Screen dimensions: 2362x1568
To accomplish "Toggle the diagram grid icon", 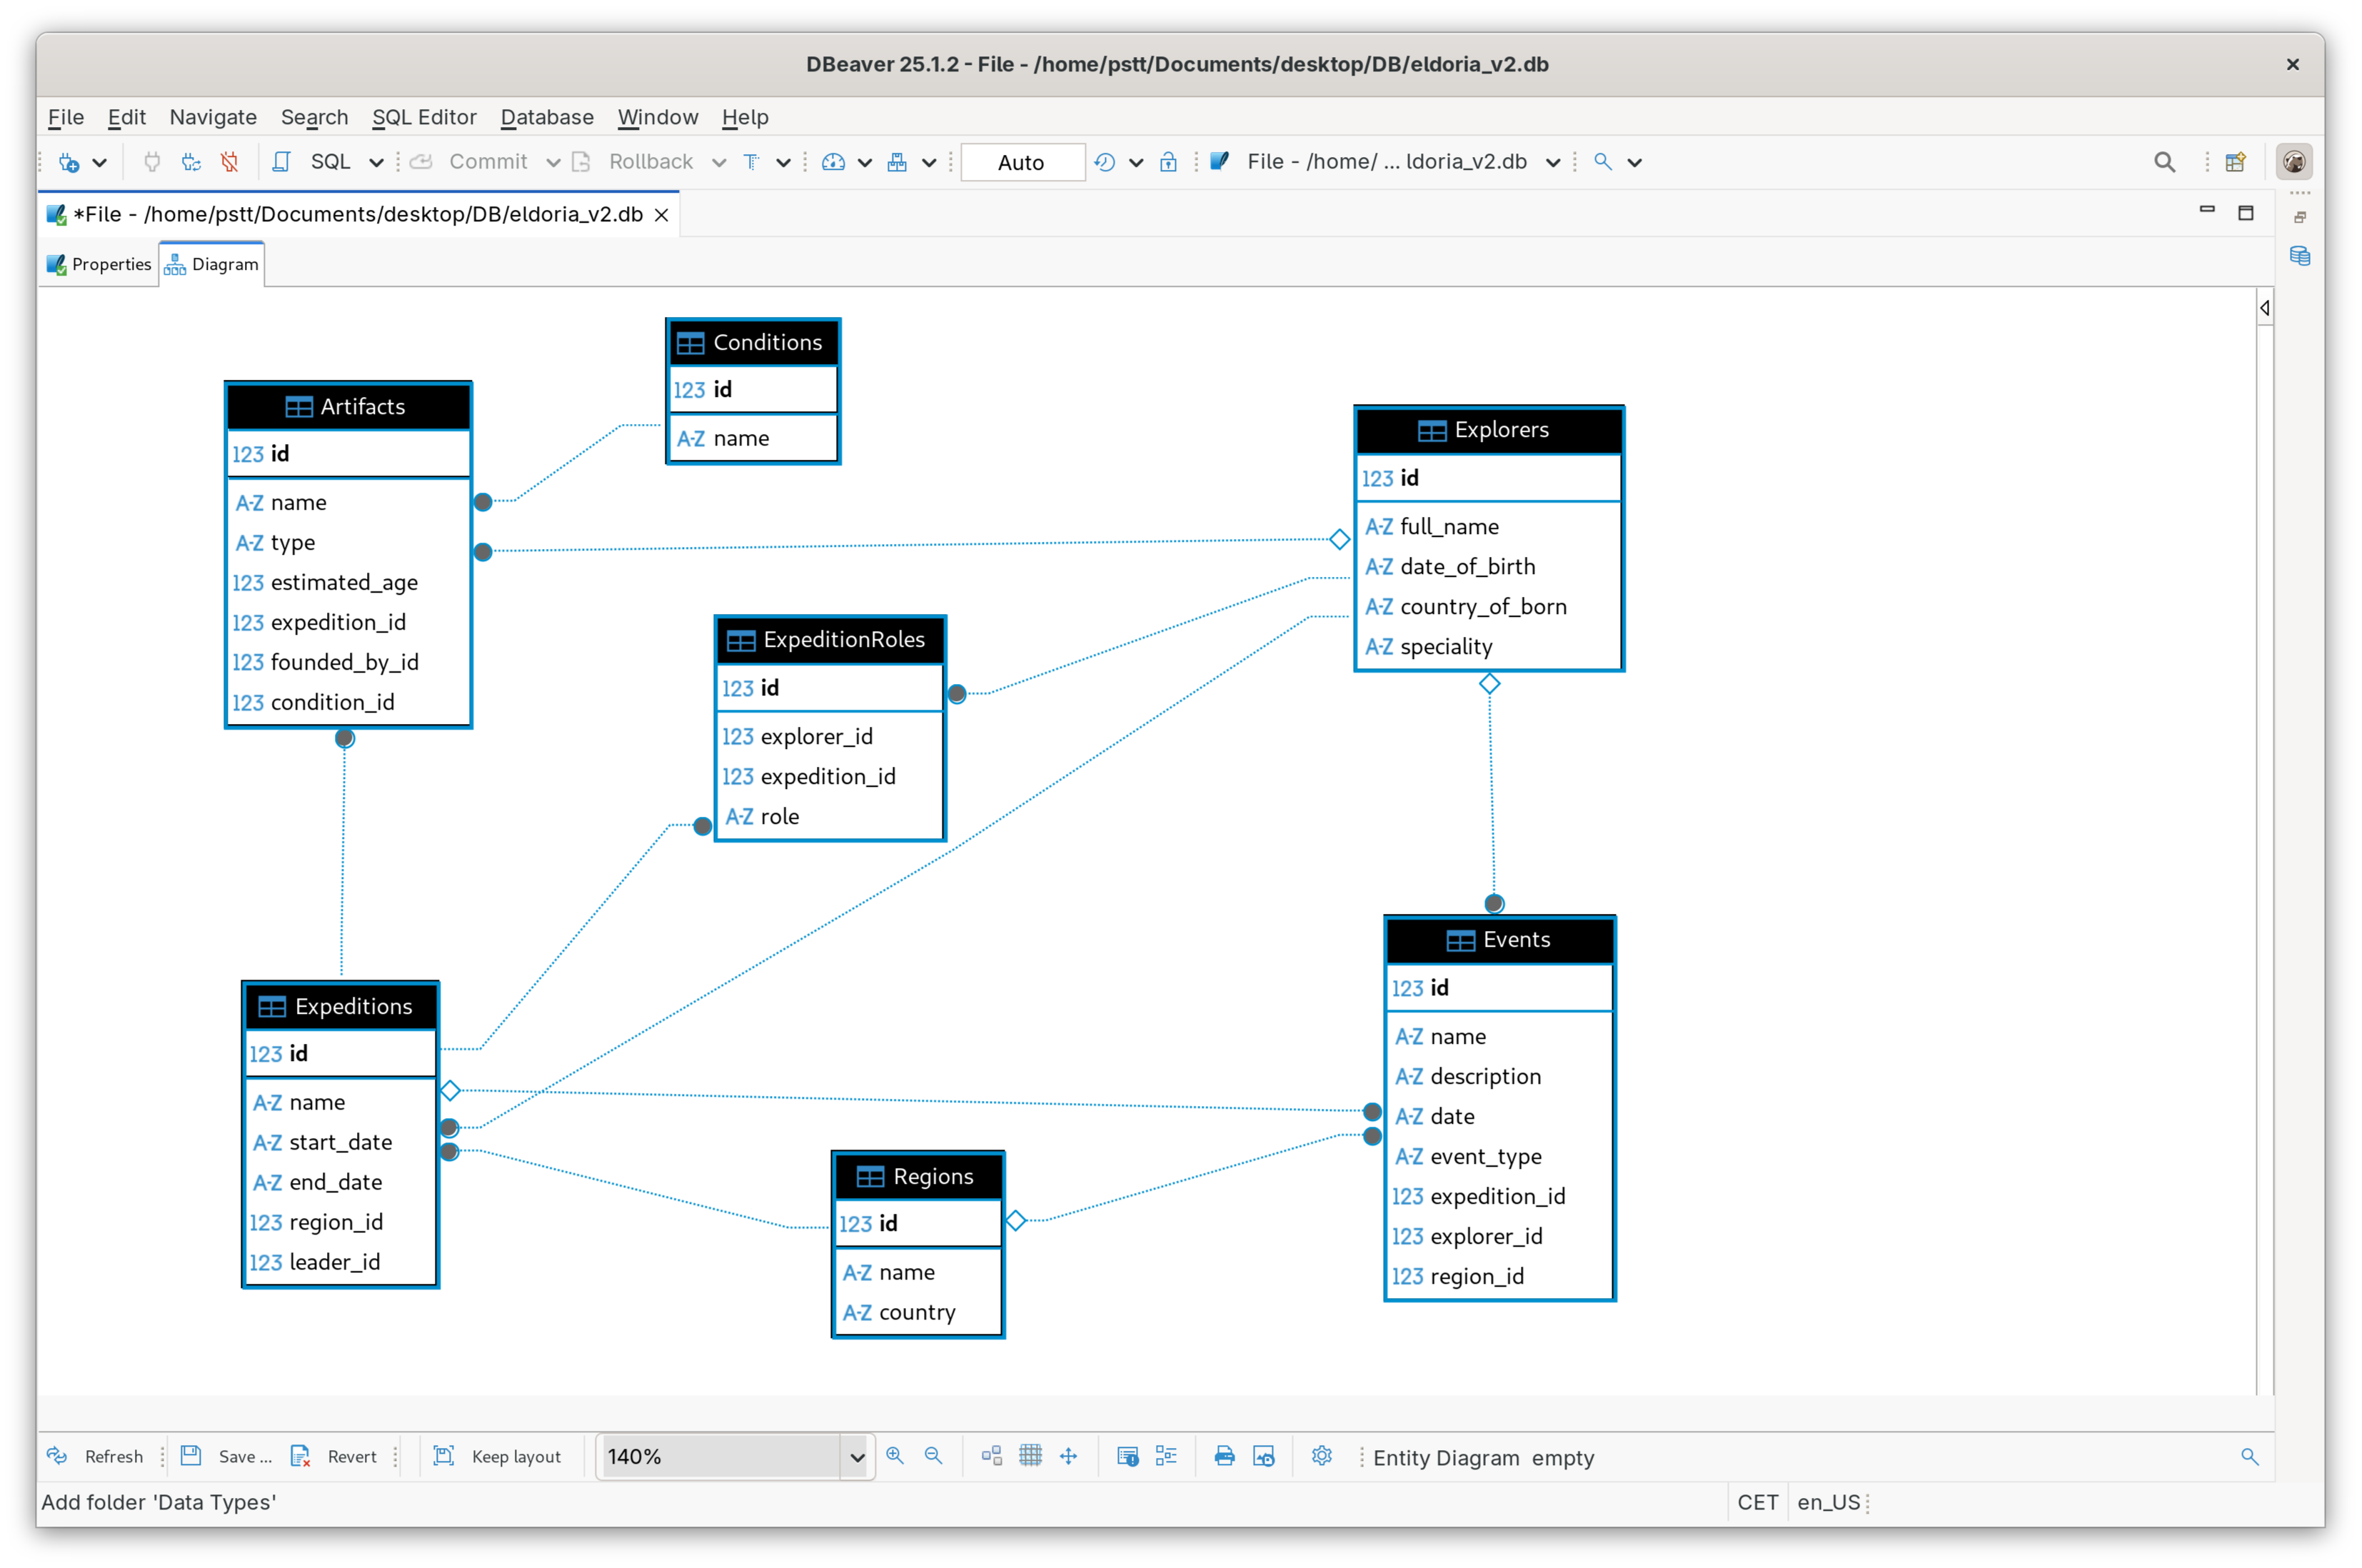I will click(x=1030, y=1456).
